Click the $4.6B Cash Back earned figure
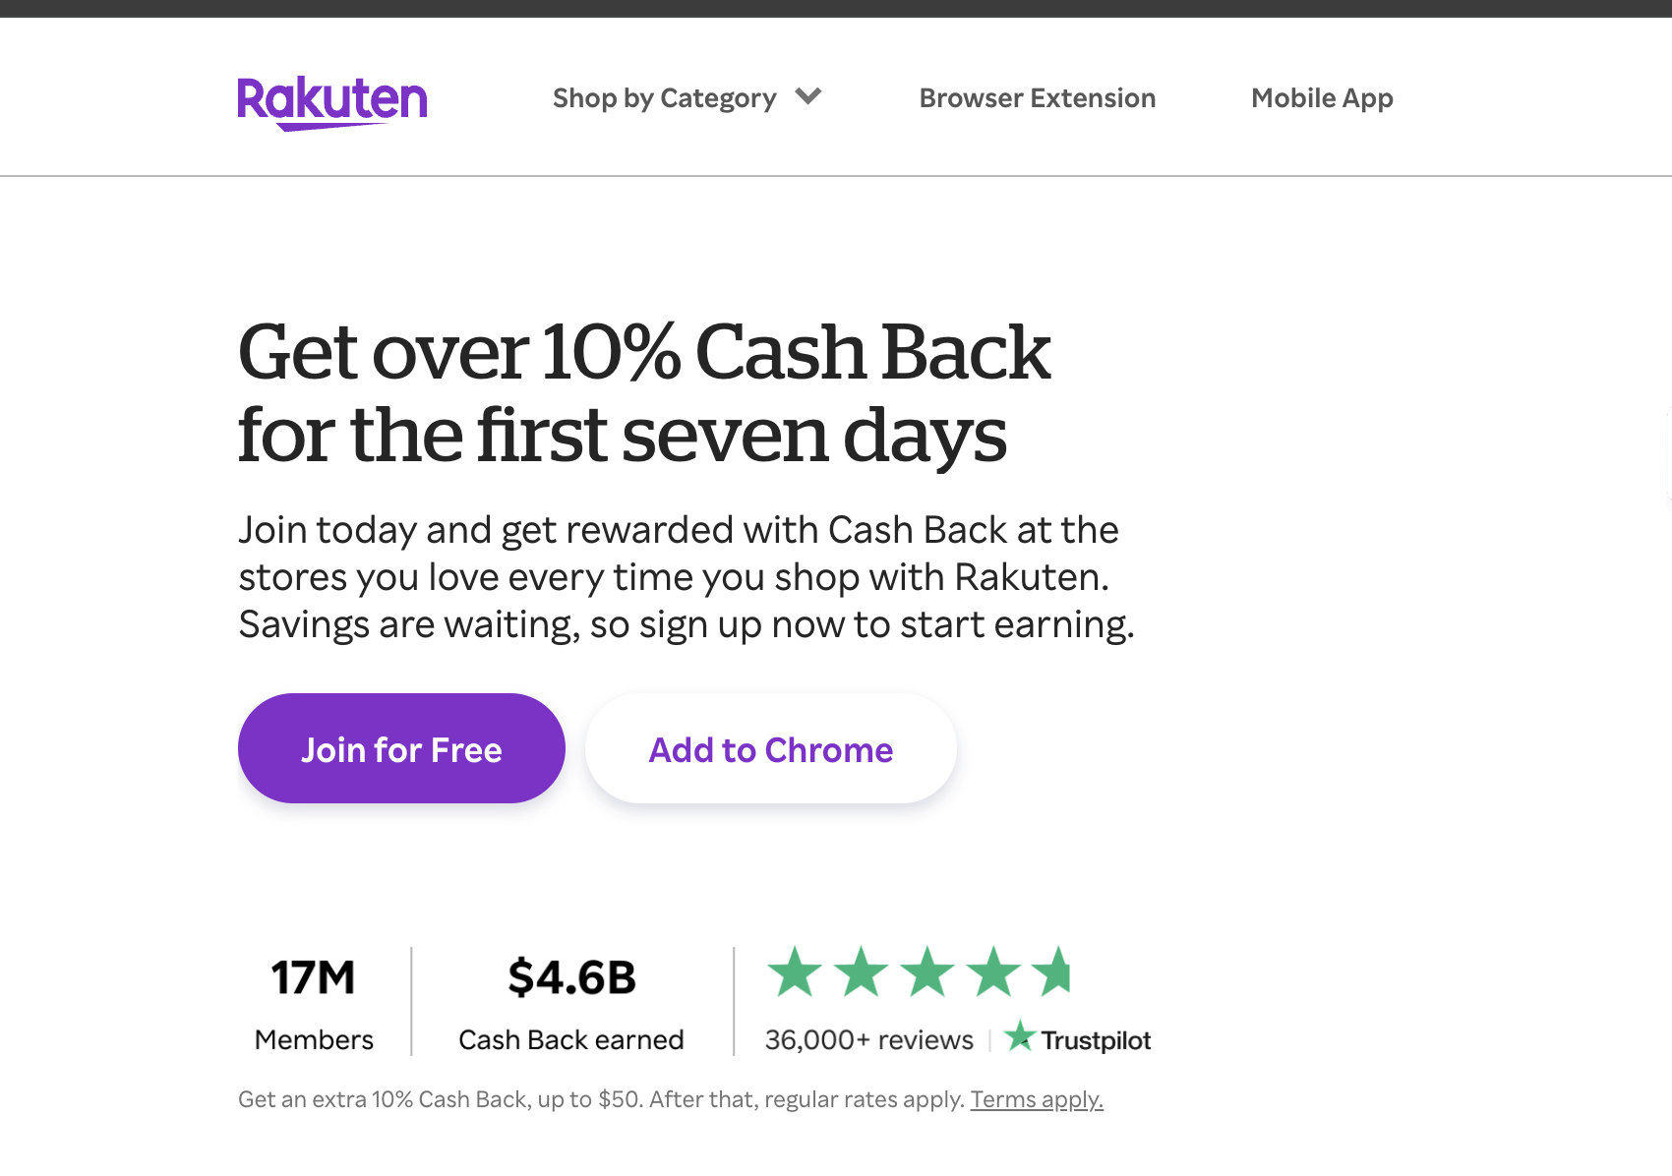Screen dimensions: 1672x1176 (x=571, y=978)
